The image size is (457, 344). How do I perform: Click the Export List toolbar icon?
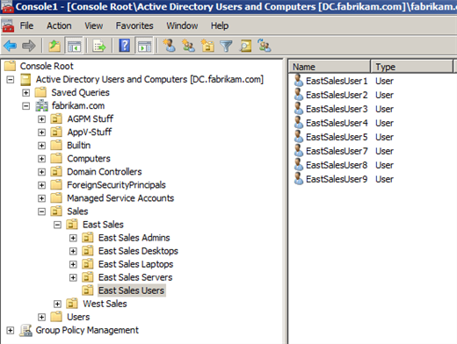tap(99, 46)
